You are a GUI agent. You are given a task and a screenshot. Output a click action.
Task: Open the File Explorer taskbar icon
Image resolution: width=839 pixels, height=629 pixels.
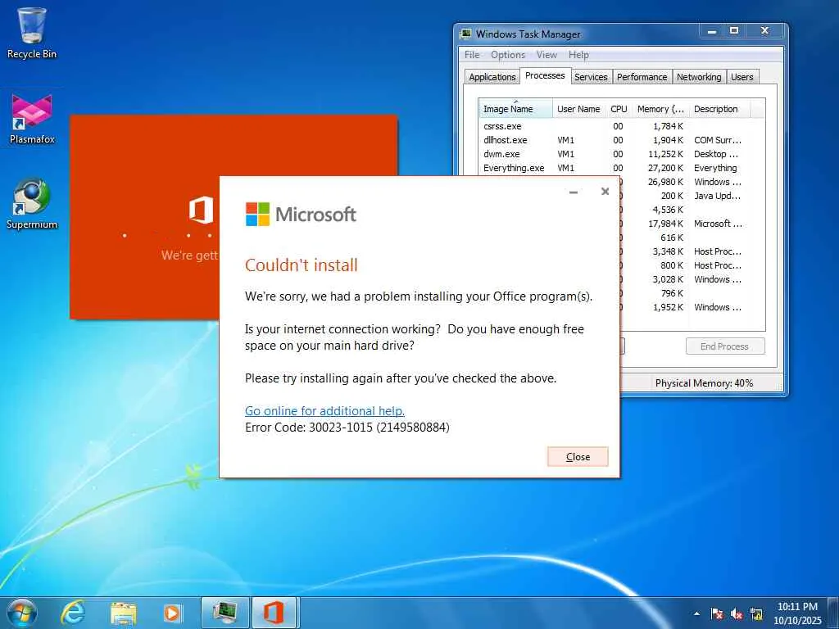[123, 613]
